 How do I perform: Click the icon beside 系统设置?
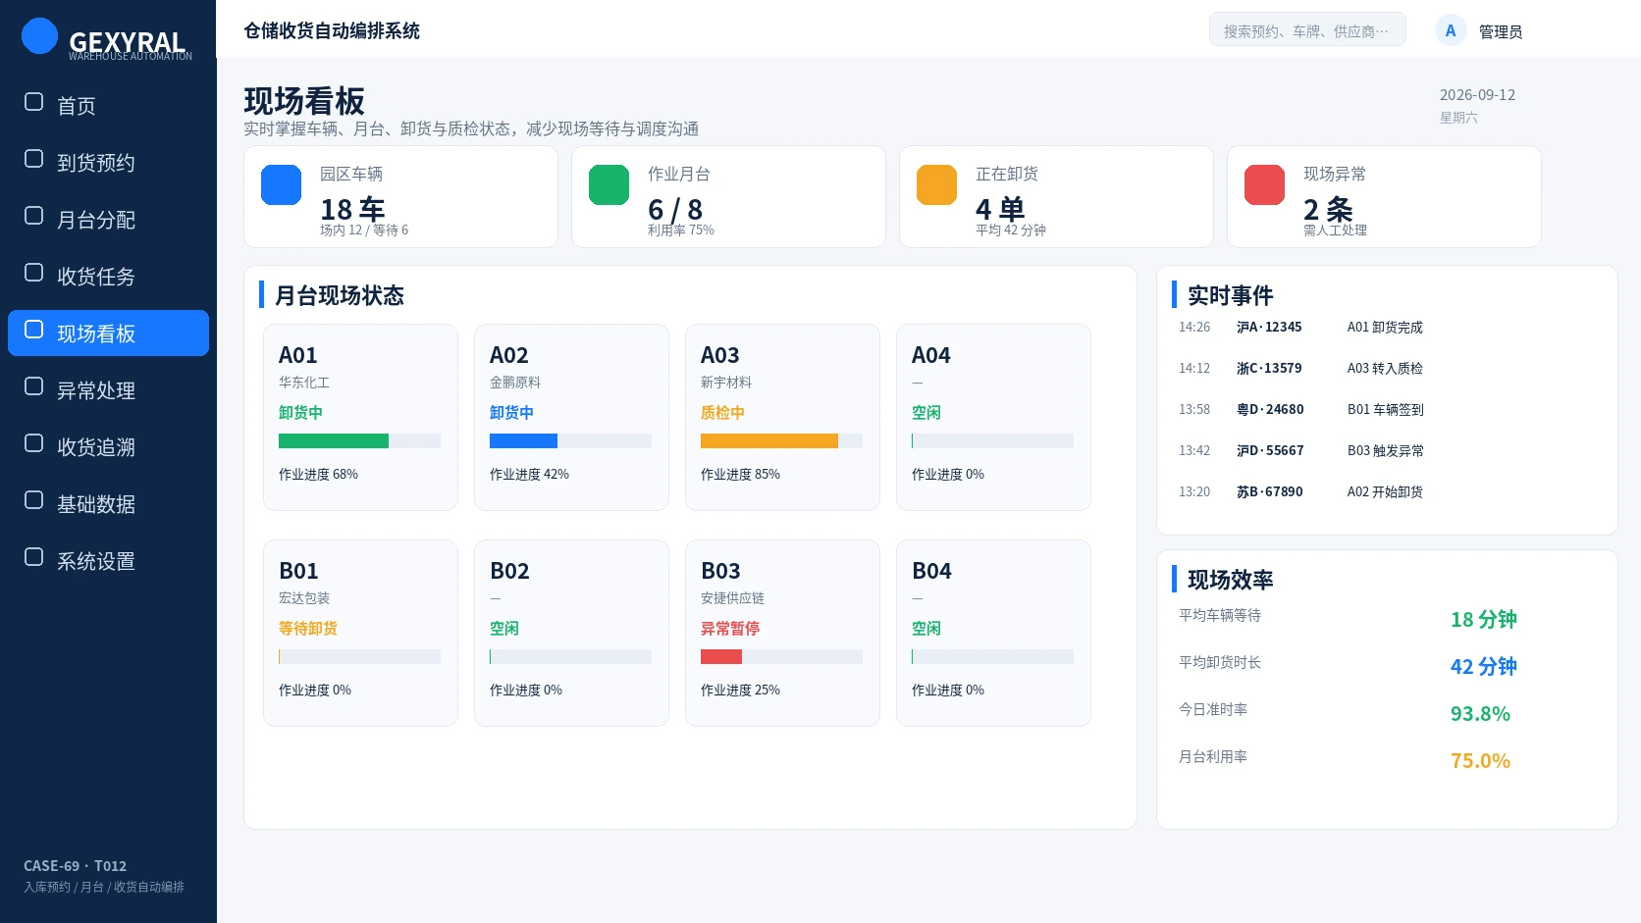(33, 557)
